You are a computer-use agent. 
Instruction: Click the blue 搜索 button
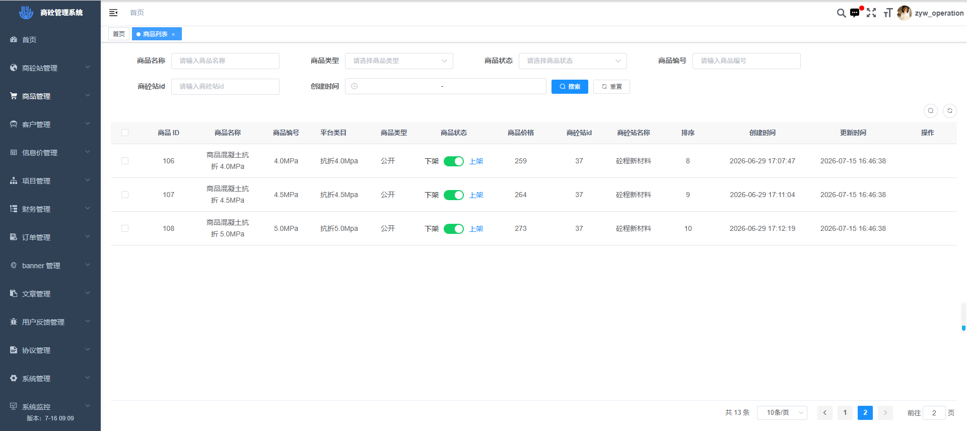pyautogui.click(x=570, y=87)
